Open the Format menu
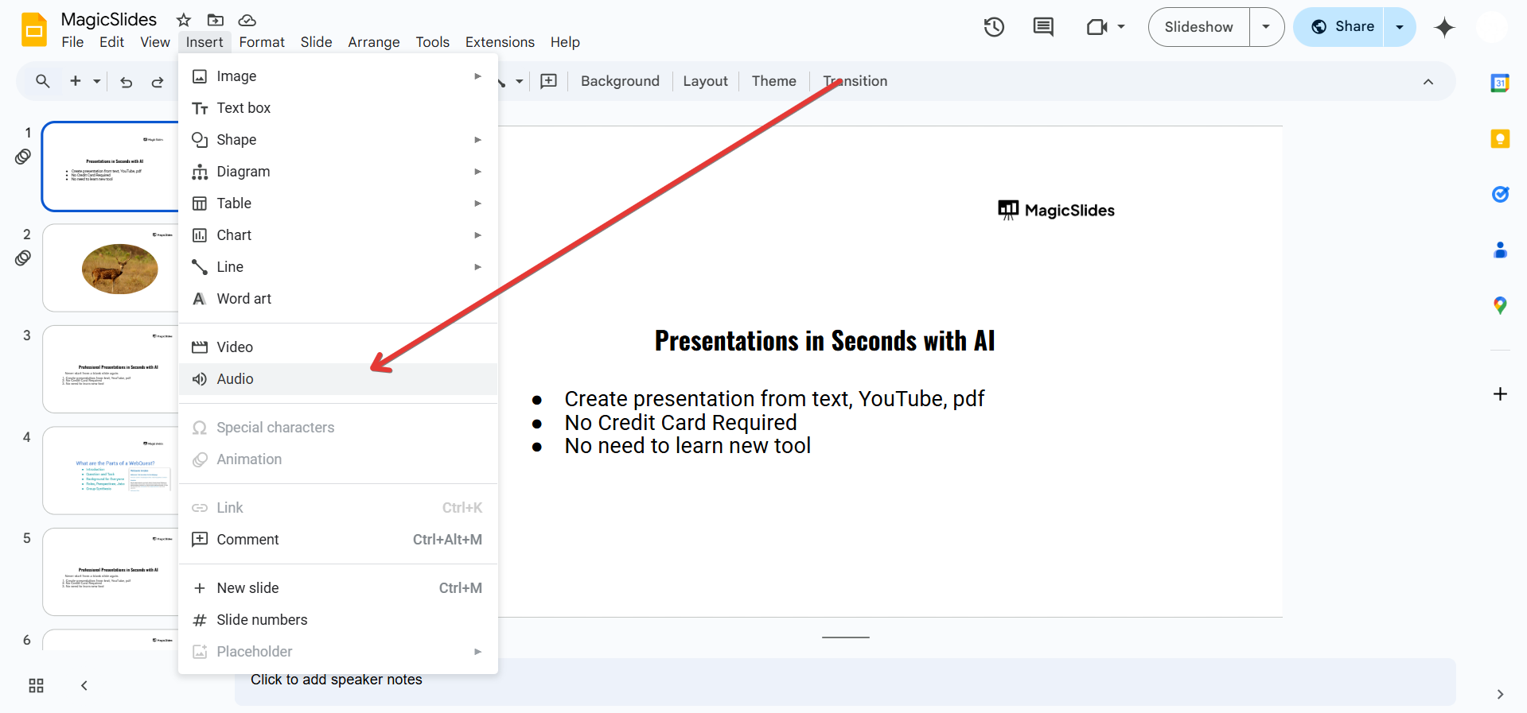 click(262, 42)
